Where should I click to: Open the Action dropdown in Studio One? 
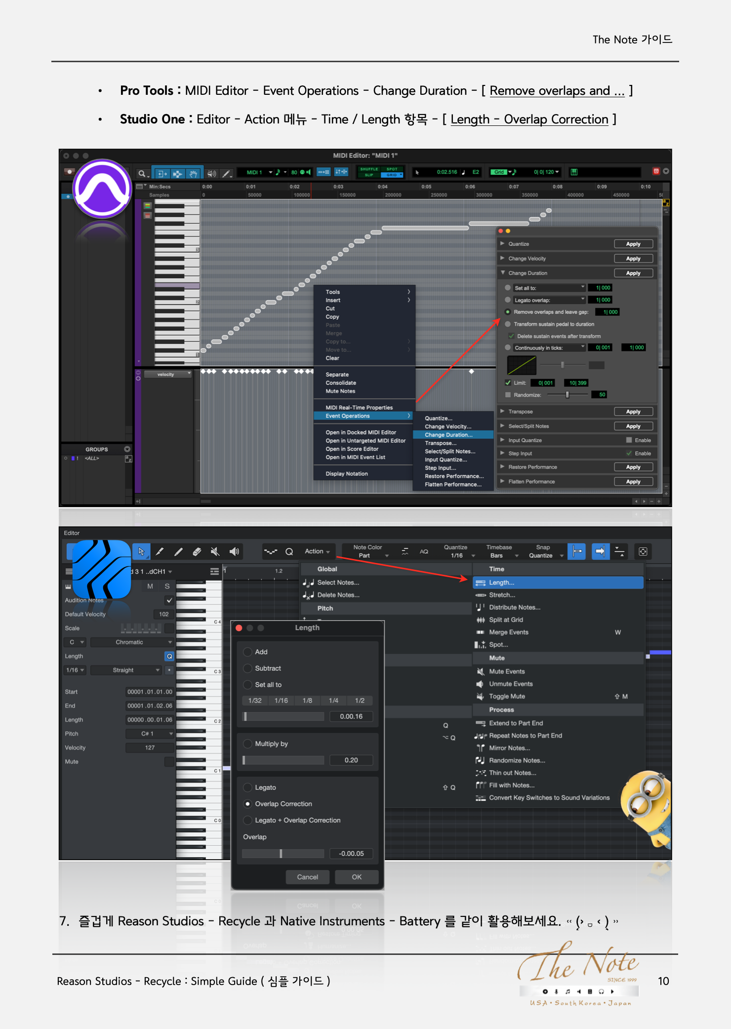pos(317,552)
